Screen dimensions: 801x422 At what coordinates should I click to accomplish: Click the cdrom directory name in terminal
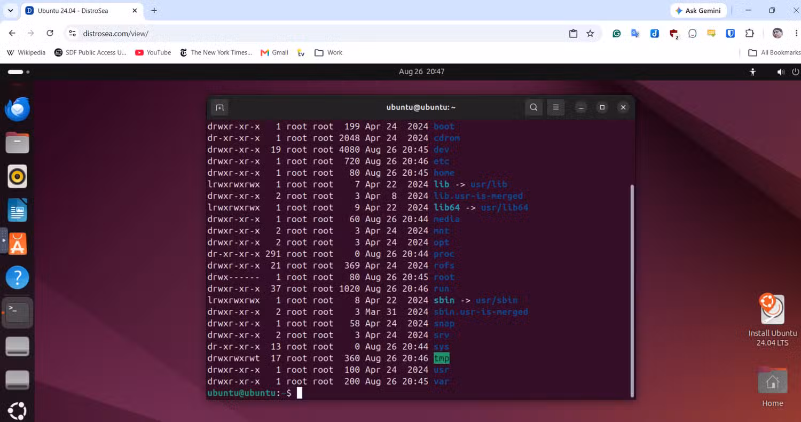(446, 138)
